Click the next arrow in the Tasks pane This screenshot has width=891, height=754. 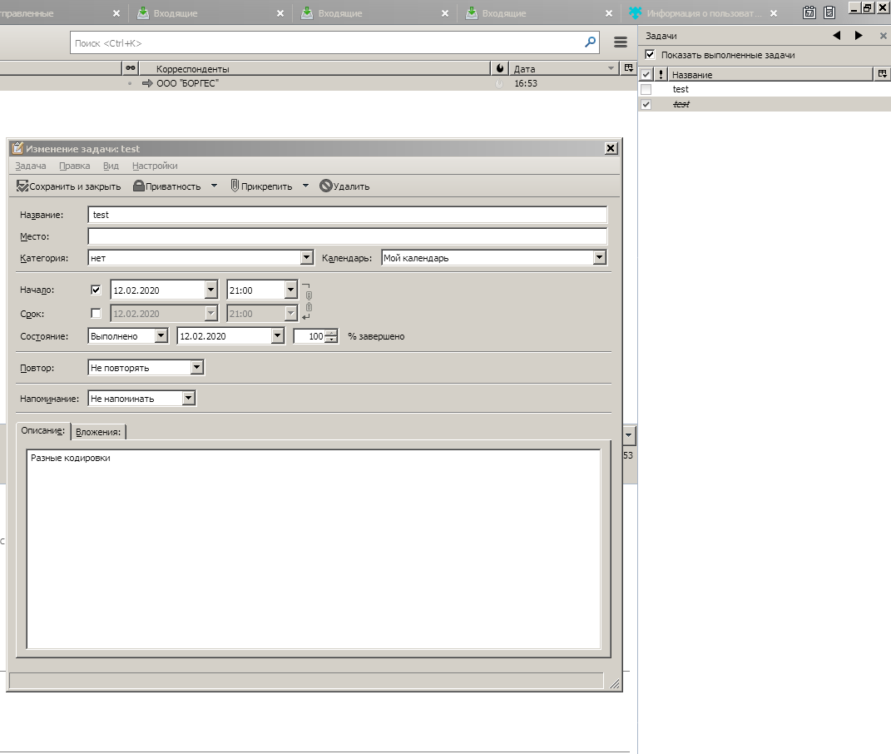(x=859, y=36)
